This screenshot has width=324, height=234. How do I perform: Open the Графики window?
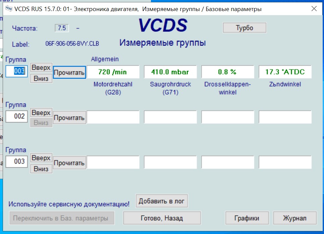pos(247,218)
